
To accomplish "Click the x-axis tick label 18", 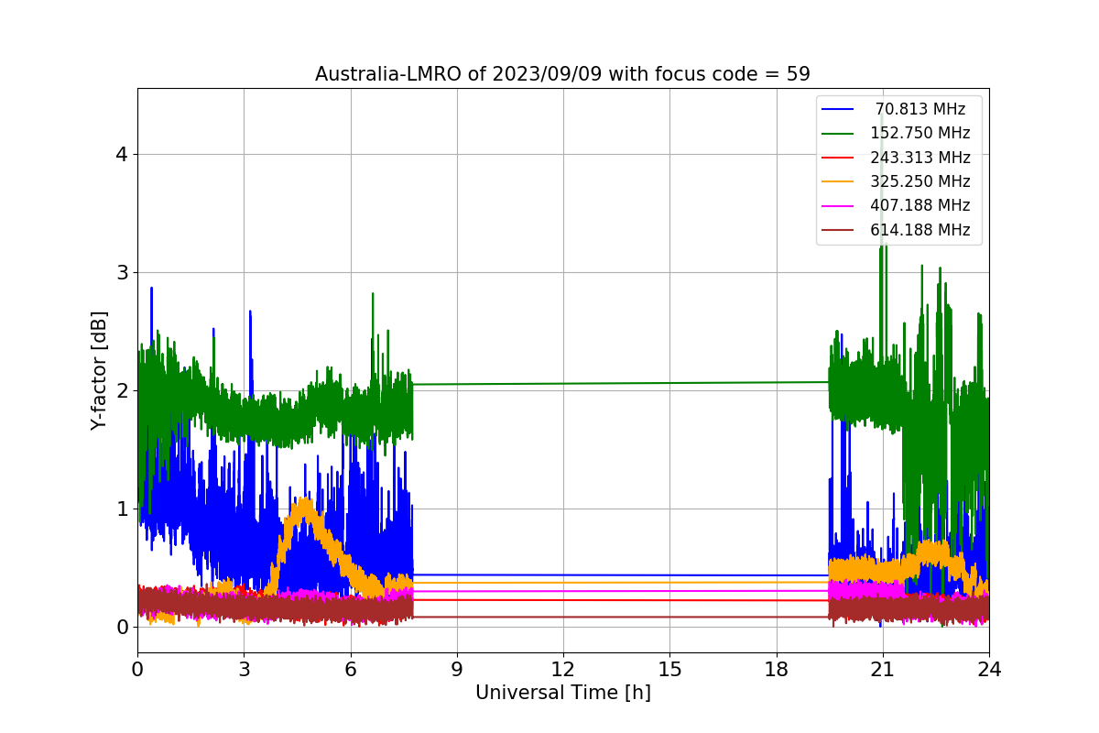I will pyautogui.click(x=777, y=669).
